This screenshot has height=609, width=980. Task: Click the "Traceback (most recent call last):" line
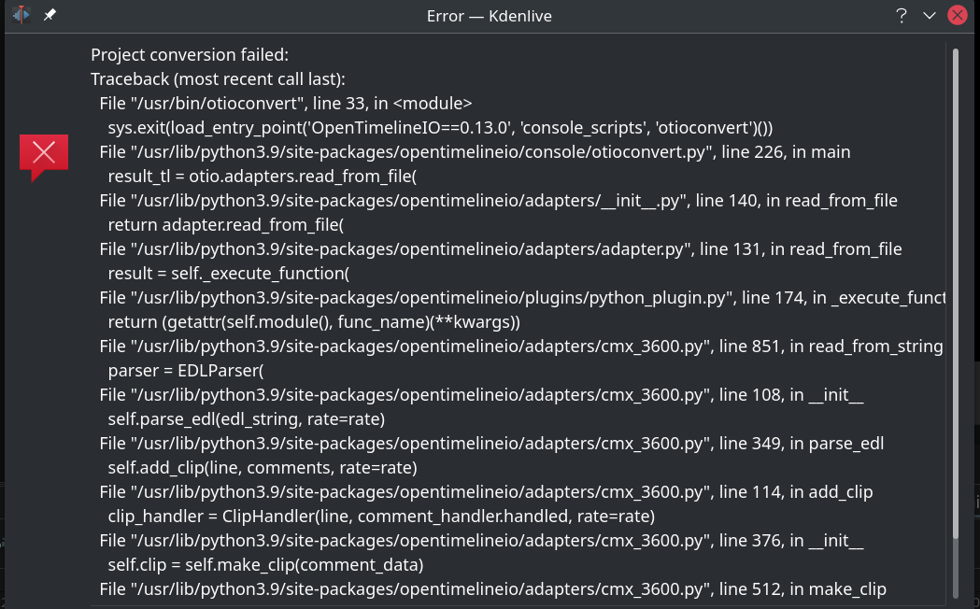click(x=218, y=79)
